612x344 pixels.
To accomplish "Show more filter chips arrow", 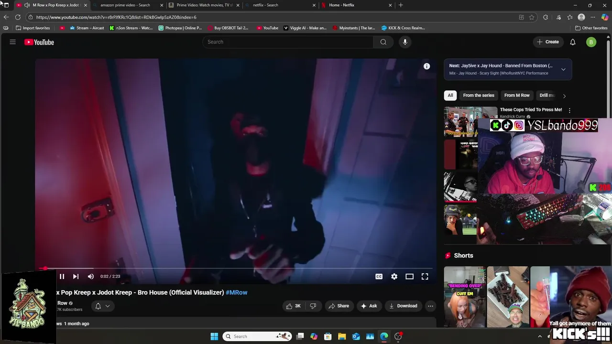I will 564,96.
